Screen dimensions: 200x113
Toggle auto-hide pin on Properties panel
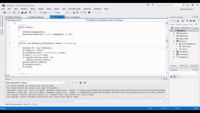[x=195, y=70]
